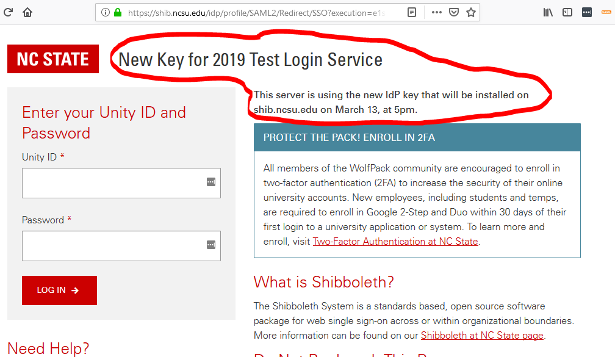The image size is (615, 357).
Task: Open the page actions three-dot menu
Action: pyautogui.click(x=437, y=13)
